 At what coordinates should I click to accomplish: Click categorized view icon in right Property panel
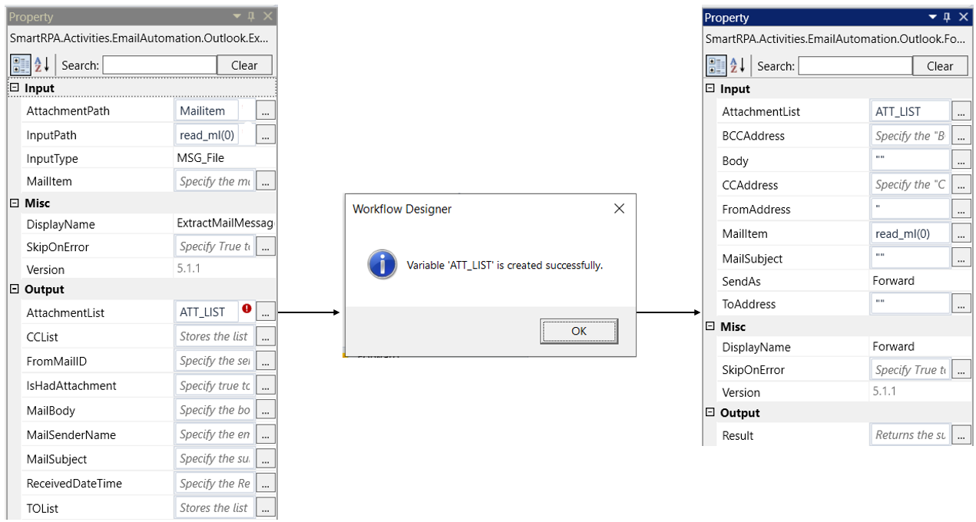pyautogui.click(x=716, y=66)
